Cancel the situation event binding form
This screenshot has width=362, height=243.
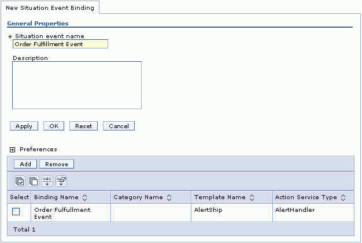point(119,126)
